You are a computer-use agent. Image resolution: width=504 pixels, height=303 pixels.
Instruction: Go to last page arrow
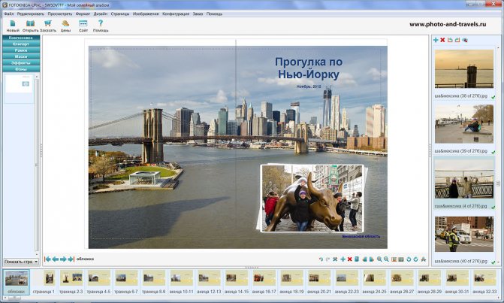tap(71, 259)
